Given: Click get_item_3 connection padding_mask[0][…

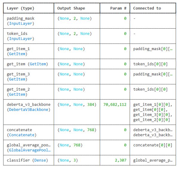Looking at the screenshot, I should 153,74.
